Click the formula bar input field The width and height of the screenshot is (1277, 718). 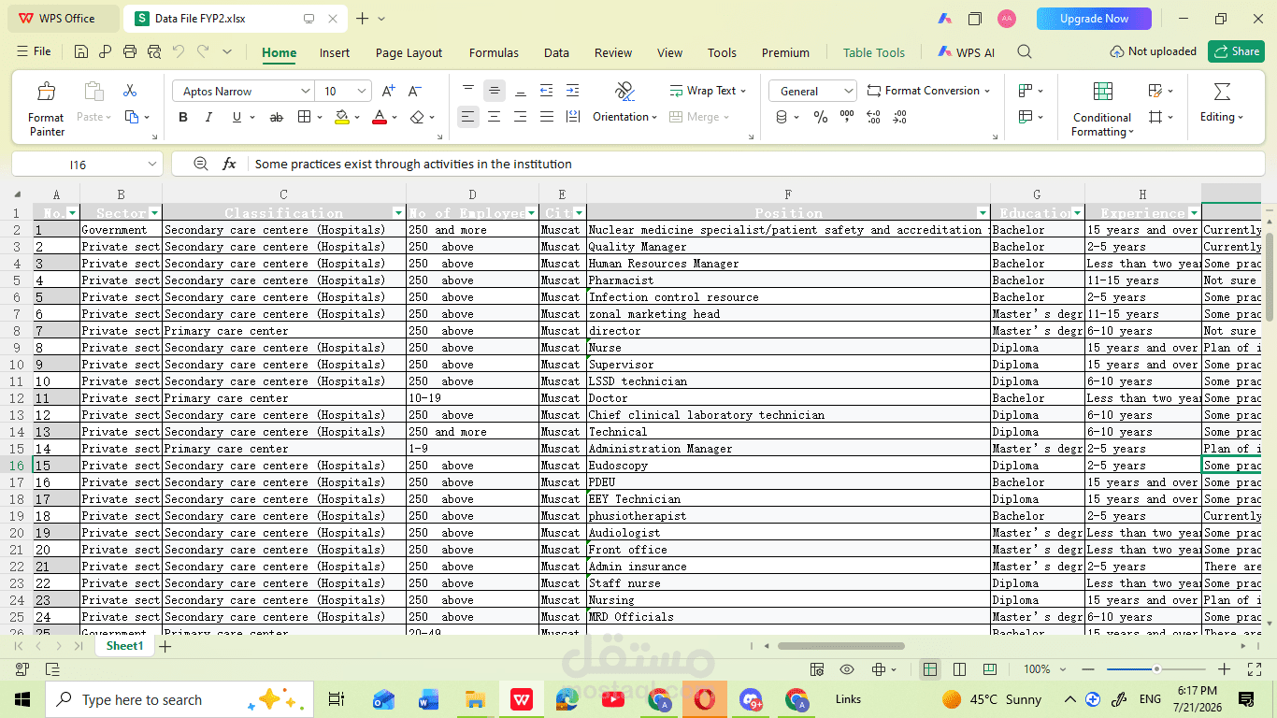[754, 164]
